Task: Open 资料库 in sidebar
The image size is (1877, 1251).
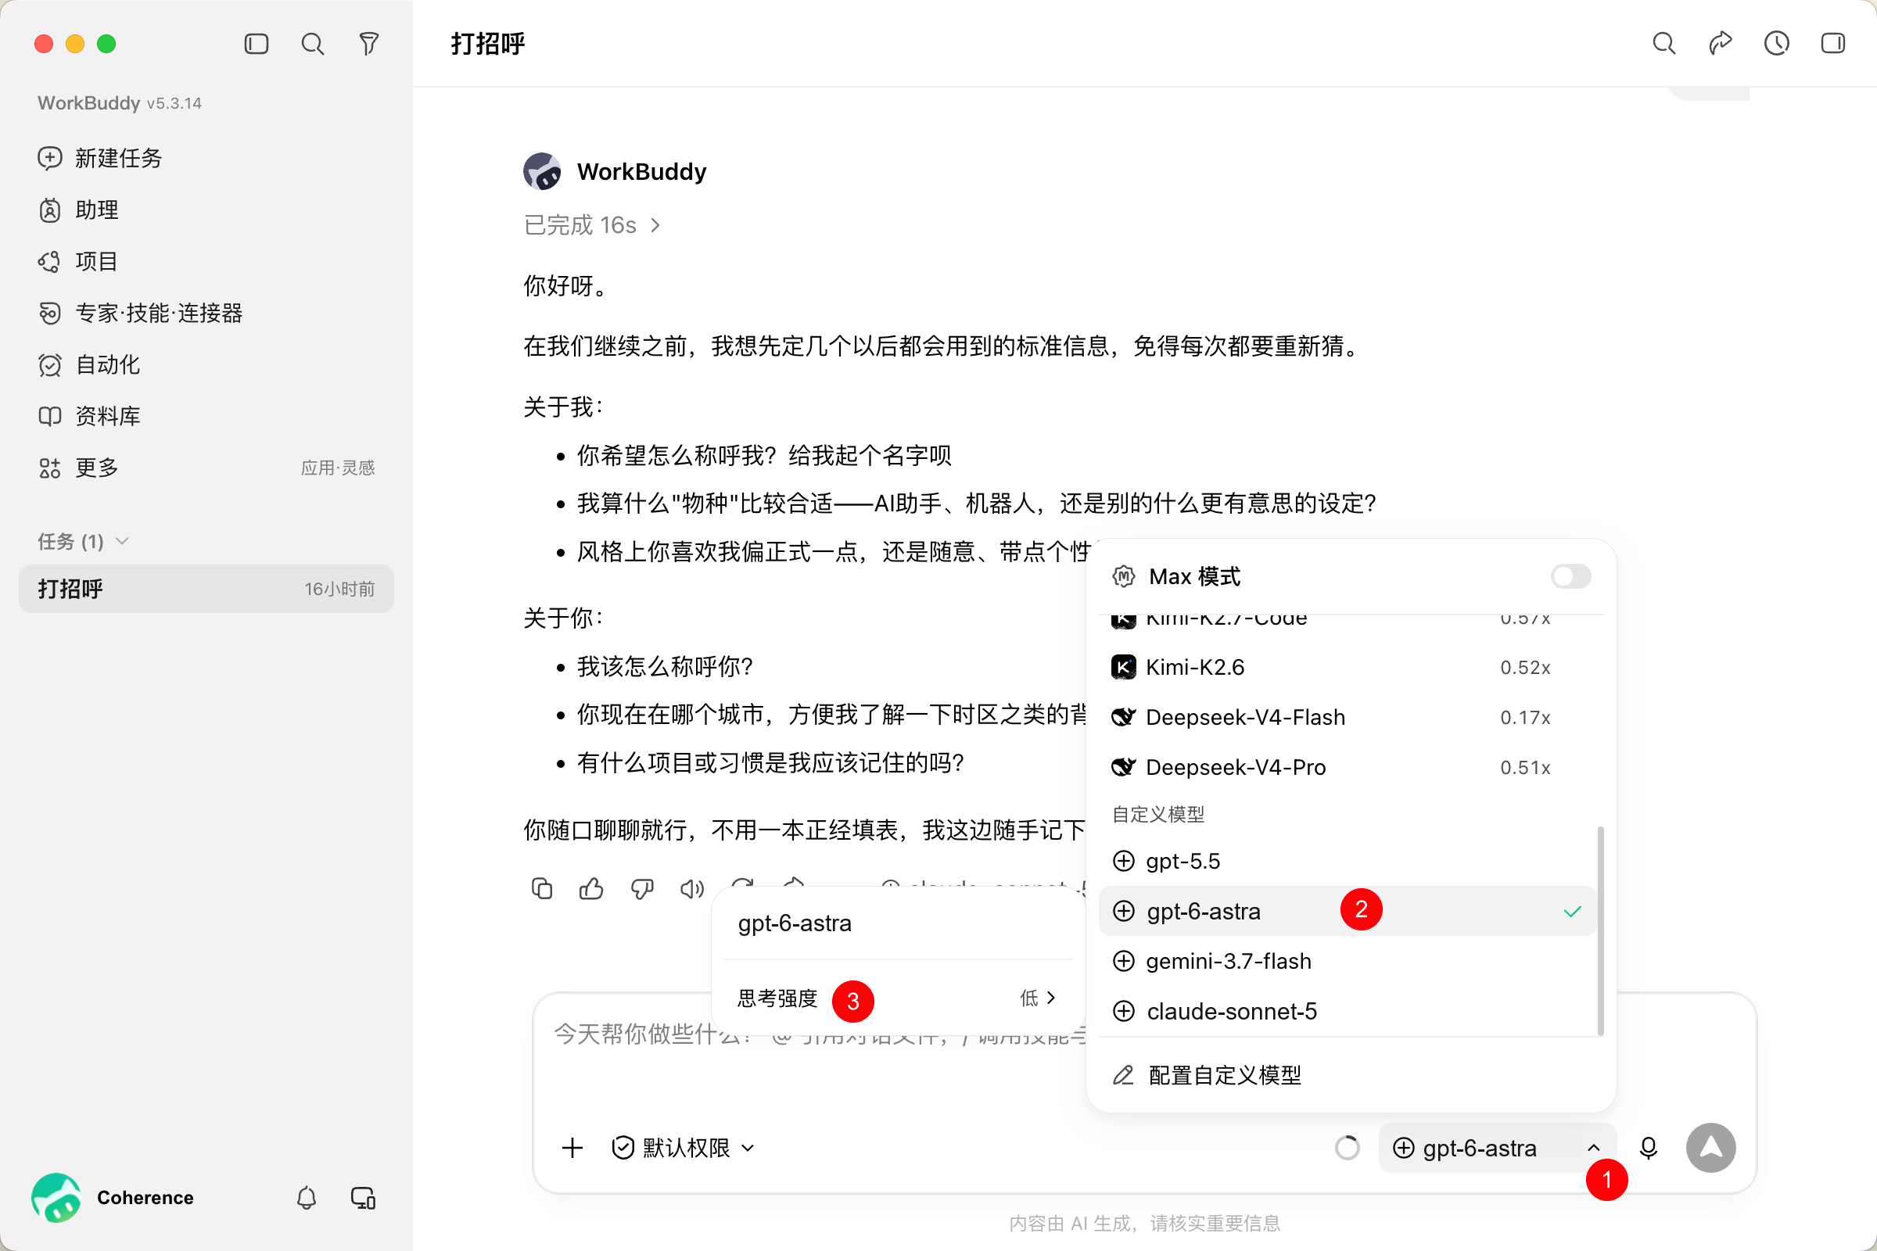Action: 206,416
